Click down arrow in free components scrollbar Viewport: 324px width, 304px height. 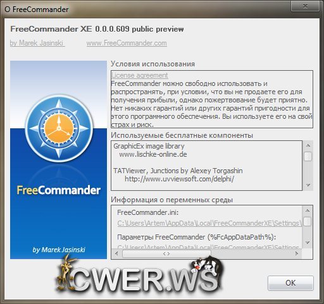[308, 185]
